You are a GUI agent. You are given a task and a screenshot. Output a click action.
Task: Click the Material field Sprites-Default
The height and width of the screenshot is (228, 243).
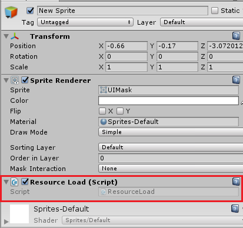coord(168,122)
